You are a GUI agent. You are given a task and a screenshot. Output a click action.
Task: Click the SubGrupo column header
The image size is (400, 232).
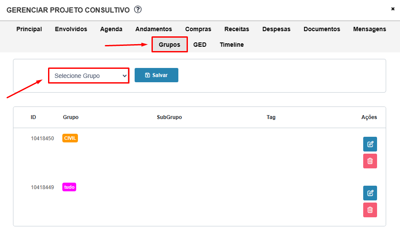pyautogui.click(x=169, y=117)
